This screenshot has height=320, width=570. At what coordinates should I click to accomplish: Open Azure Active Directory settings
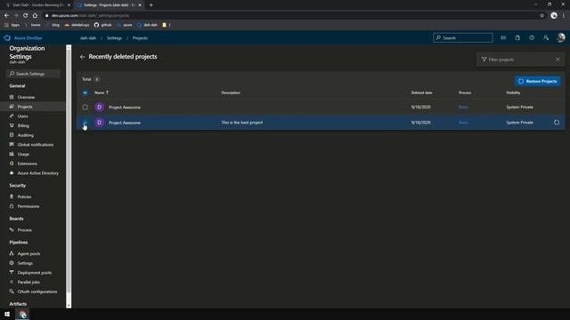pos(37,173)
